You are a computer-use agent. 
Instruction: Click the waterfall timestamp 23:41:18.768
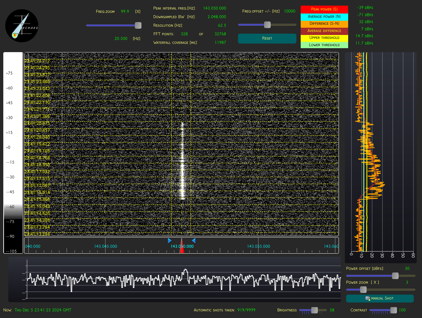(37, 158)
